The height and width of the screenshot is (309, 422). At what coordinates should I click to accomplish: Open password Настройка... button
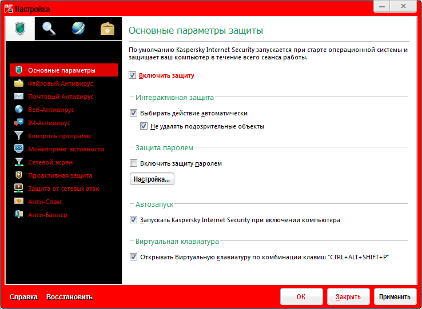pyautogui.click(x=152, y=179)
